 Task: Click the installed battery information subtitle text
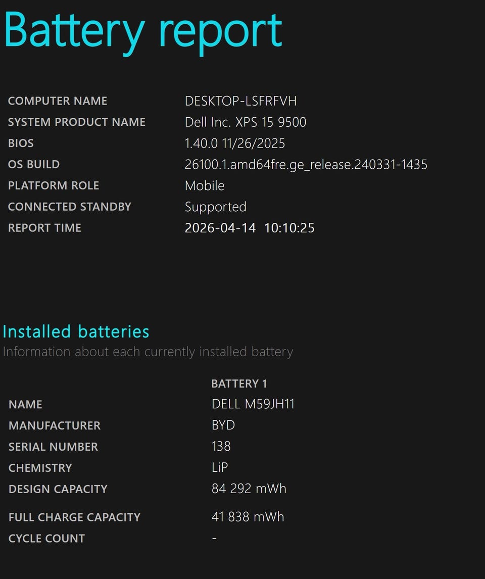(x=148, y=352)
